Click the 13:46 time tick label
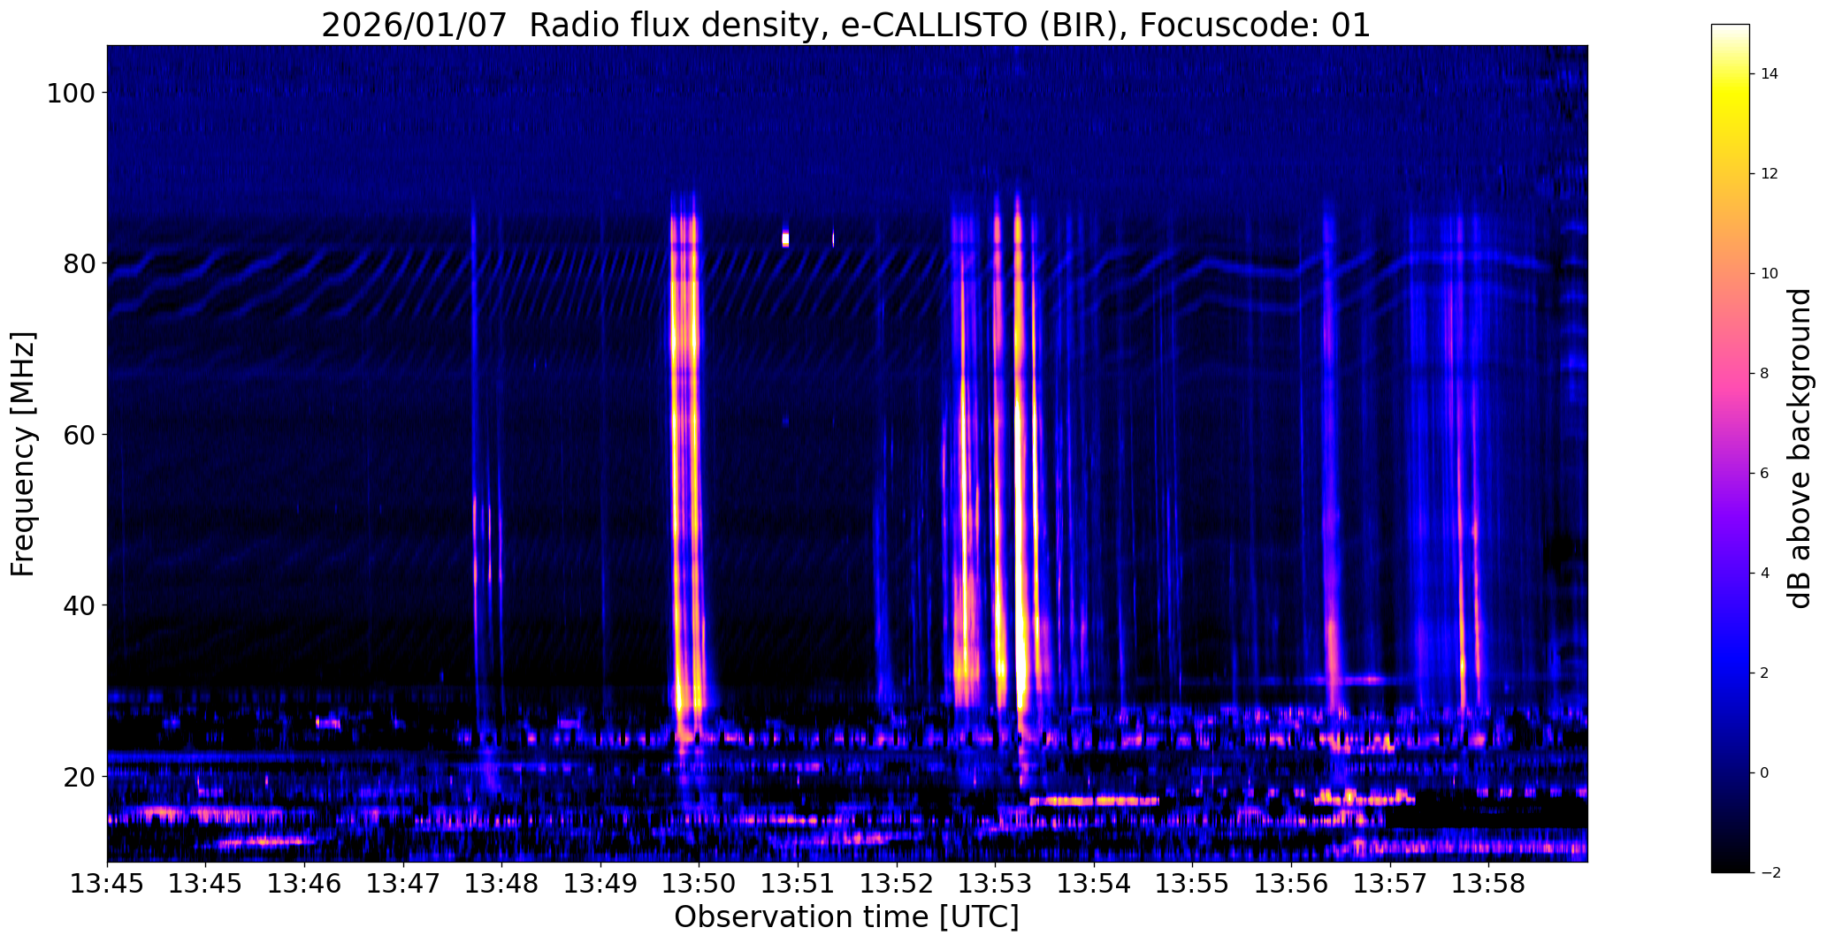Image resolution: width=1827 pixels, height=943 pixels. [x=304, y=884]
